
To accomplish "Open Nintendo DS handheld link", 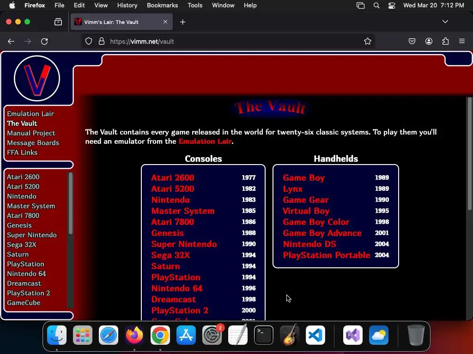I will pos(309,244).
